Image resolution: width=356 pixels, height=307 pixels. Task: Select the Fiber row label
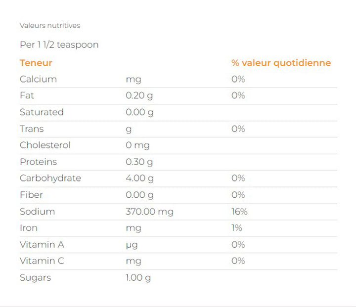[x=31, y=195]
